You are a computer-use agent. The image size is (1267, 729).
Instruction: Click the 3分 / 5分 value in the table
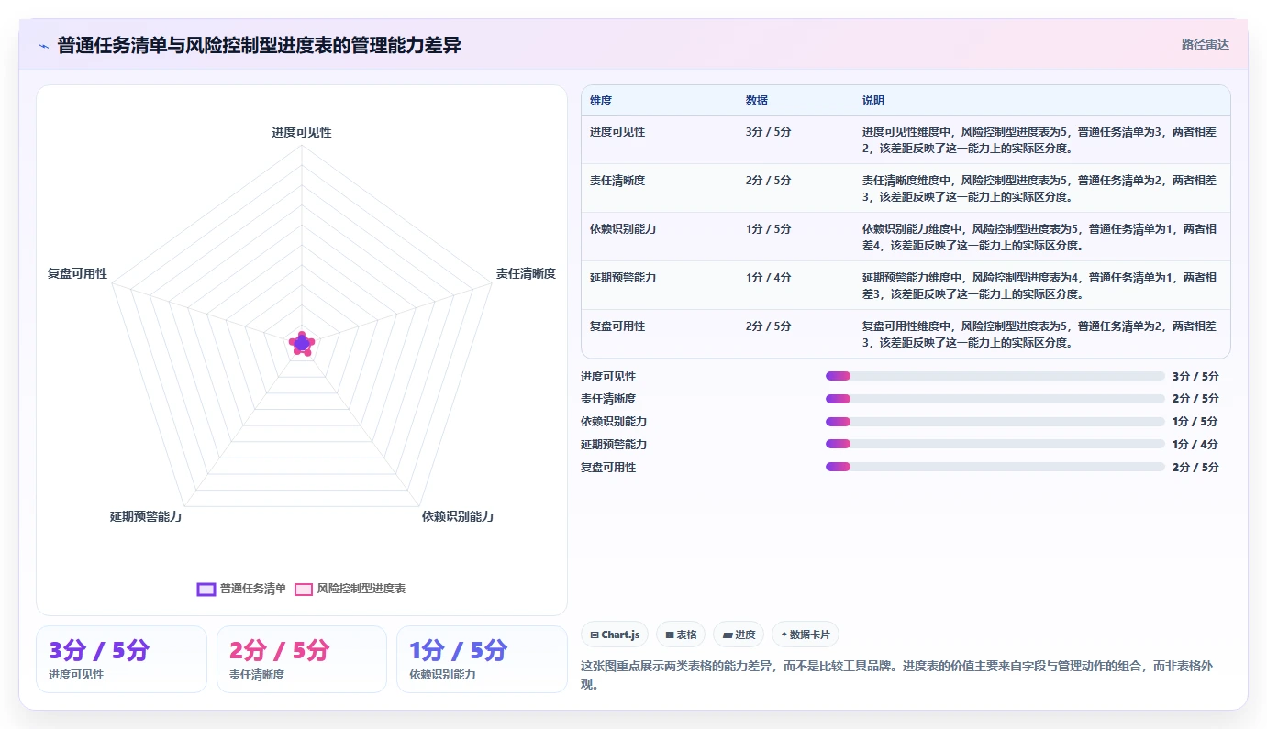pyautogui.click(x=768, y=132)
